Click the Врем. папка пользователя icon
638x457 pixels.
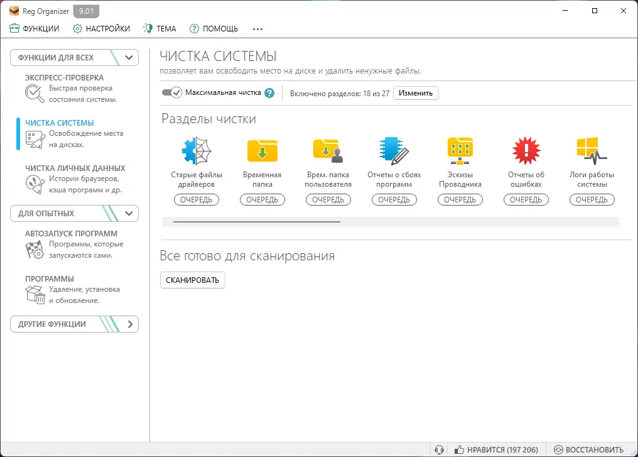328,150
